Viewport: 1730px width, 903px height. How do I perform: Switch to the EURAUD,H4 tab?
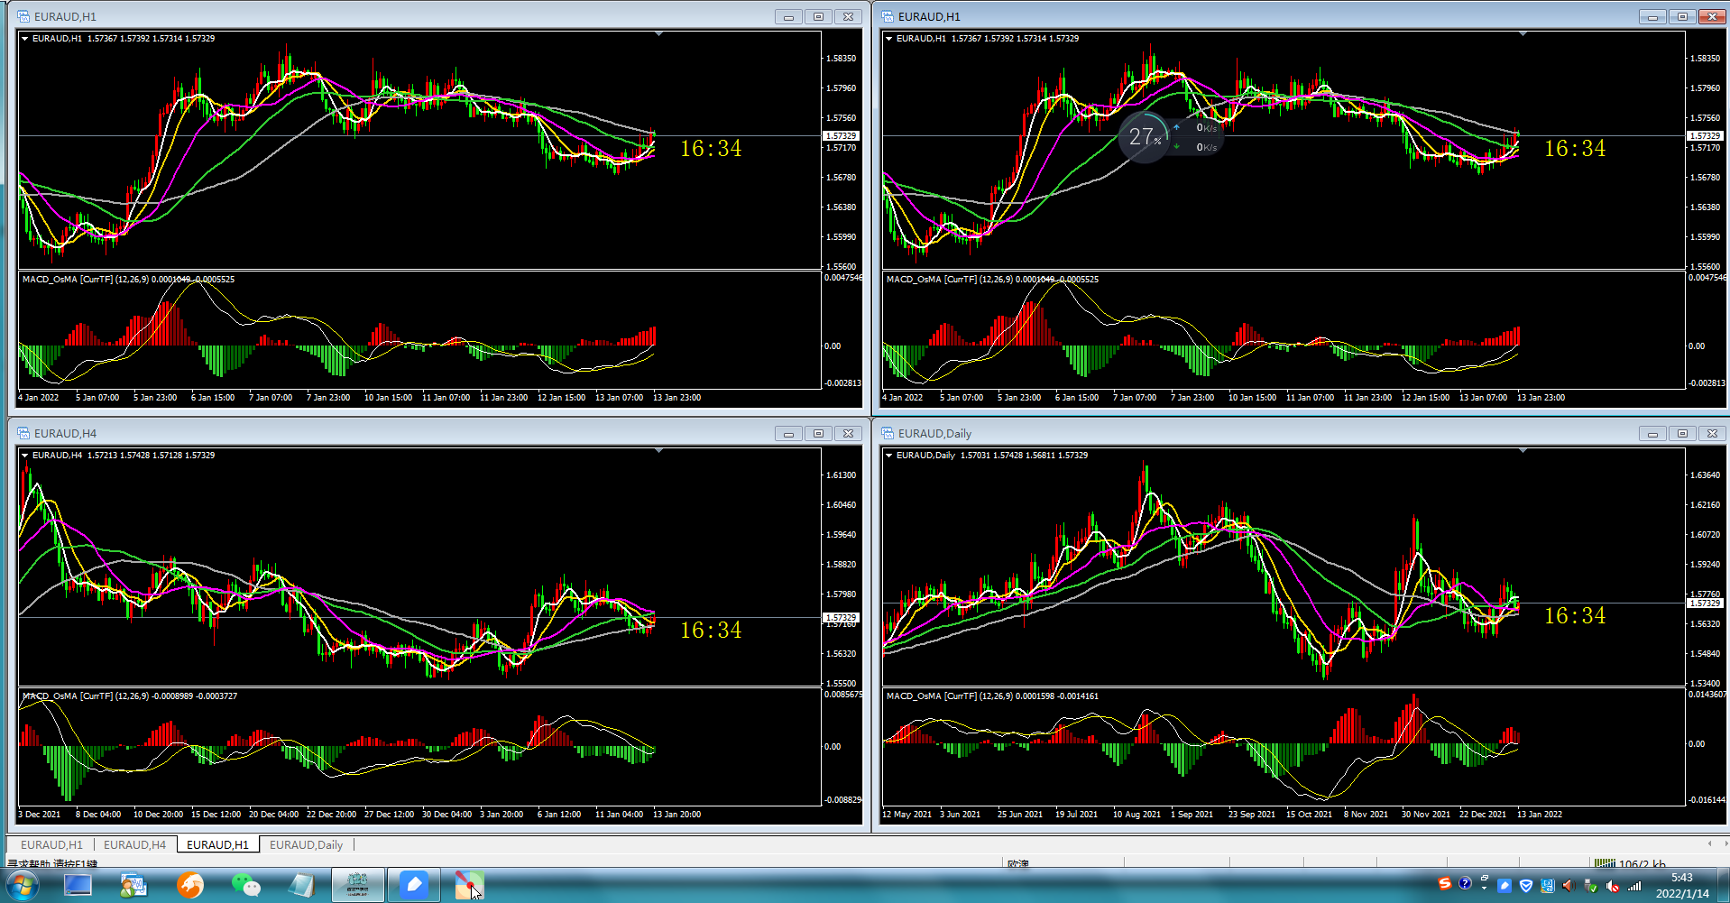pos(134,844)
